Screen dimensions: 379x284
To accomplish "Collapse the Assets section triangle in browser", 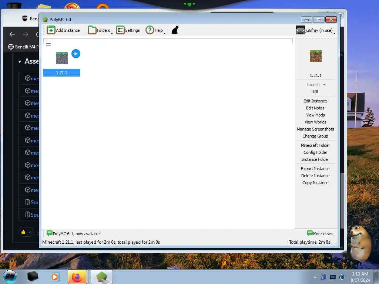I will point(20,62).
